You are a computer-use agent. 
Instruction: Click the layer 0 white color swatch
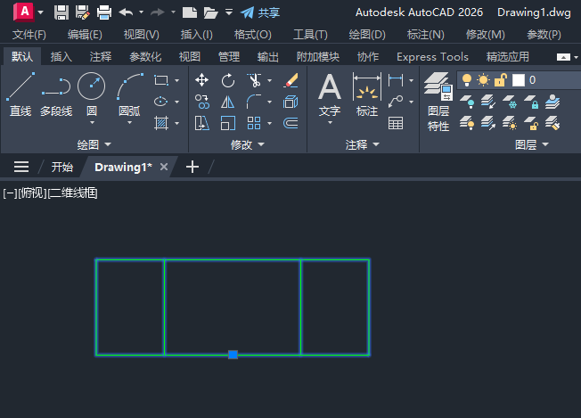519,80
